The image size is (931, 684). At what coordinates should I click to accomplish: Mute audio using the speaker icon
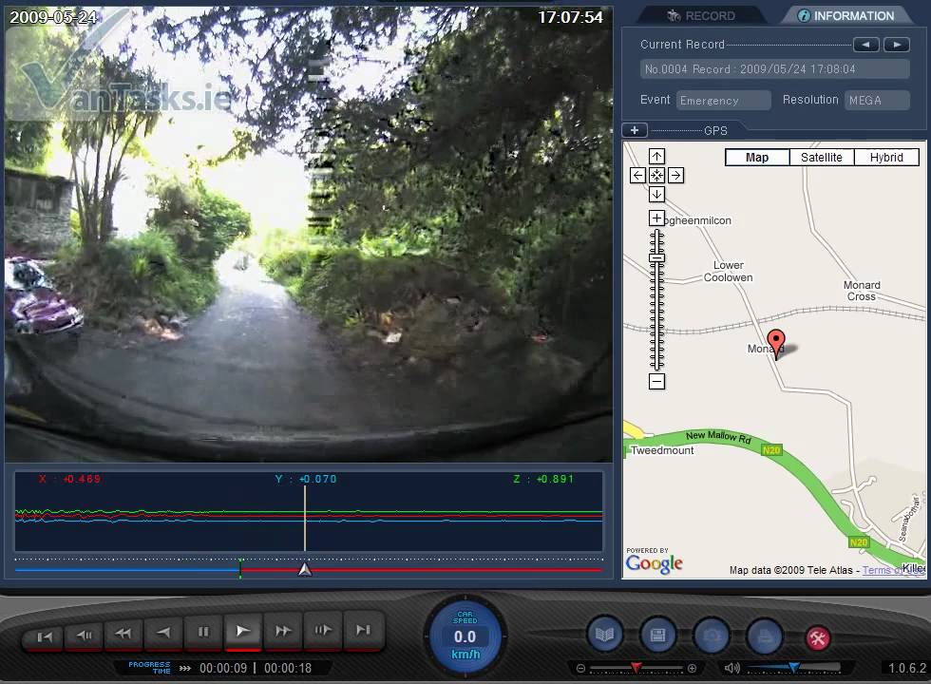(731, 668)
